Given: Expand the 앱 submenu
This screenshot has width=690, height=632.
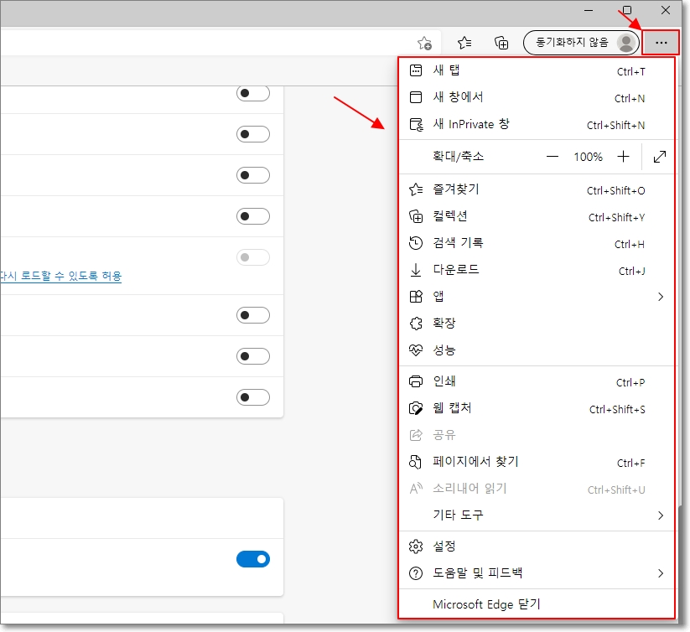Looking at the screenshot, I should [x=536, y=297].
